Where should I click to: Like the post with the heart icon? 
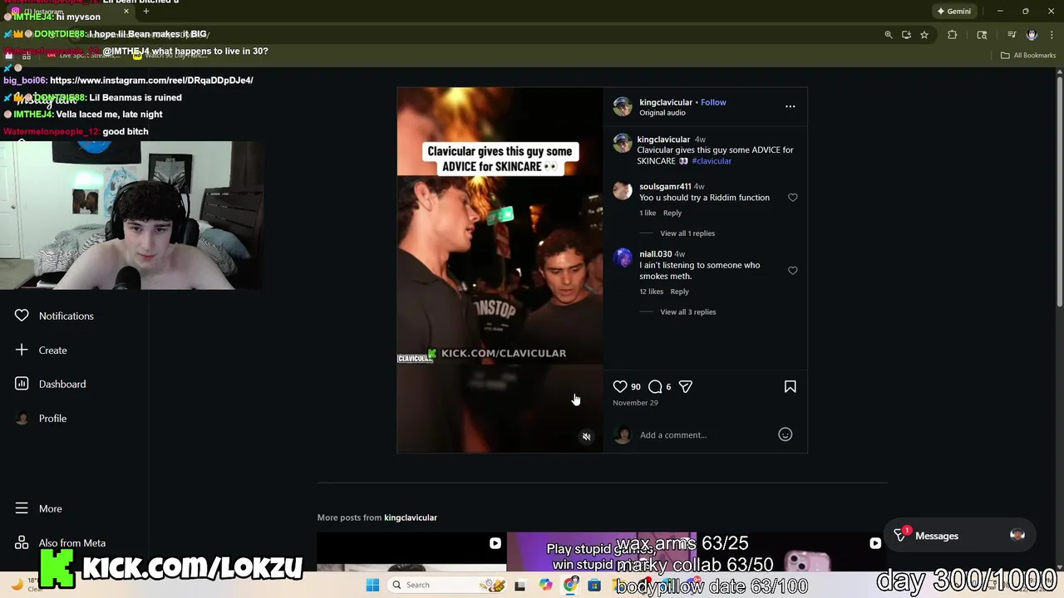pyautogui.click(x=620, y=386)
